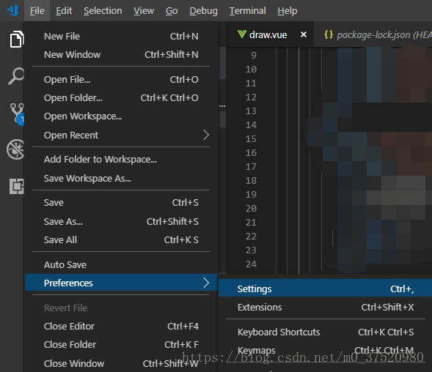
Task: Open the Search magnifier in activity bar
Action: (x=16, y=76)
